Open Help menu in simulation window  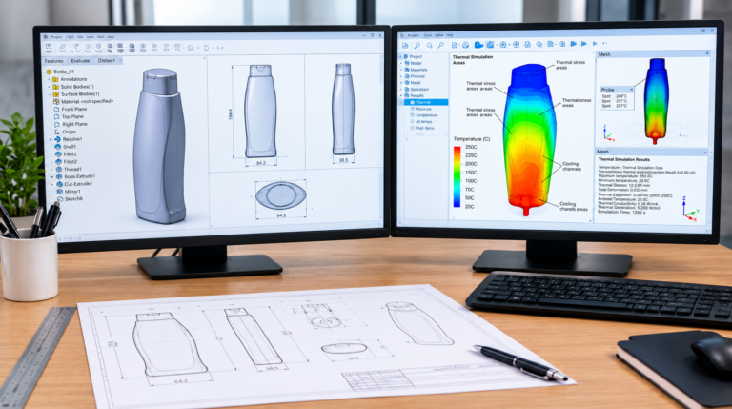pyautogui.click(x=449, y=35)
